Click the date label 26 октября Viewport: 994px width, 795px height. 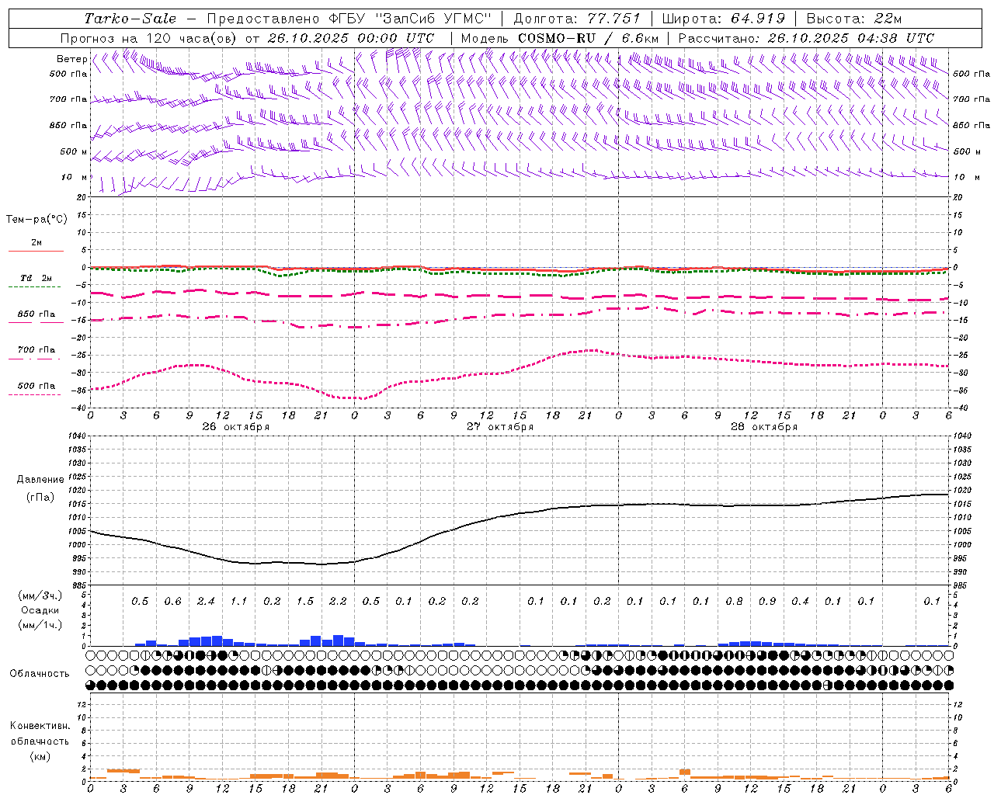click(236, 427)
